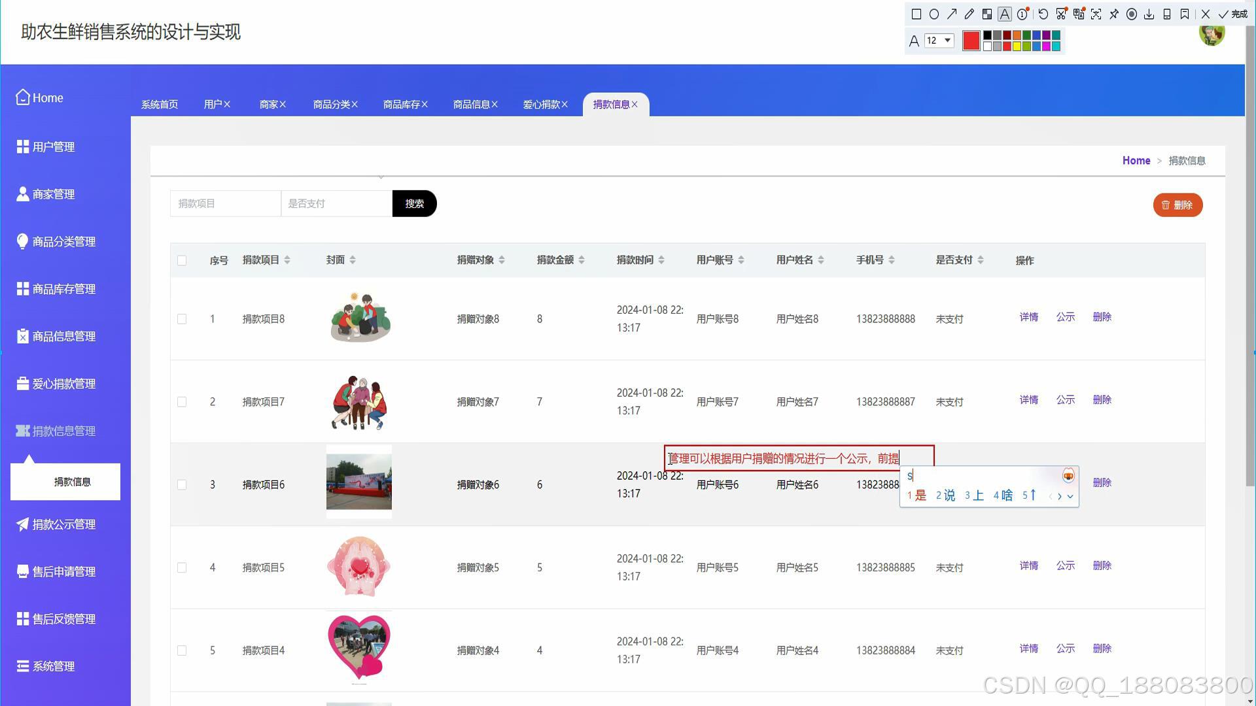Click the 捐款项目 search input field
Image resolution: width=1256 pixels, height=706 pixels.
coord(225,203)
